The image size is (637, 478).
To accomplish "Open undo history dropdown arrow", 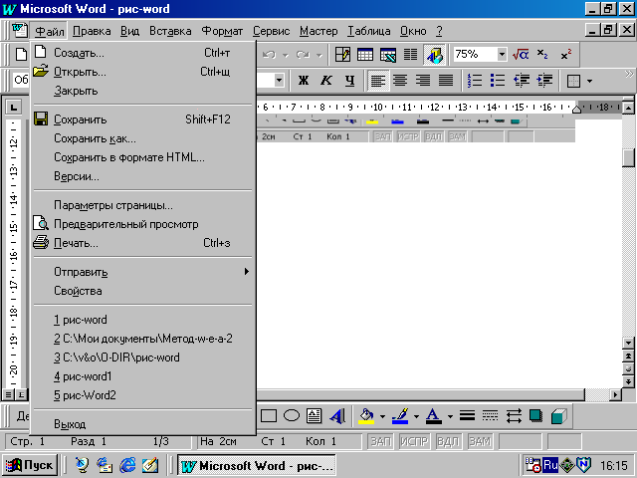I will tap(286, 55).
